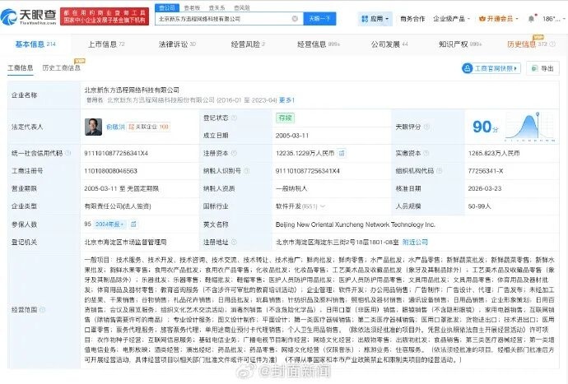Screen dimensions: 568x384
Task: Open the 附近公司 link
Action: click(416, 242)
